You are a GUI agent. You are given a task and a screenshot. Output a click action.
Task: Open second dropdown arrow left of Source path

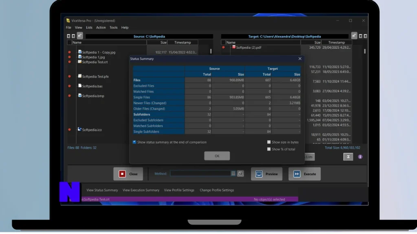tap(73, 36)
